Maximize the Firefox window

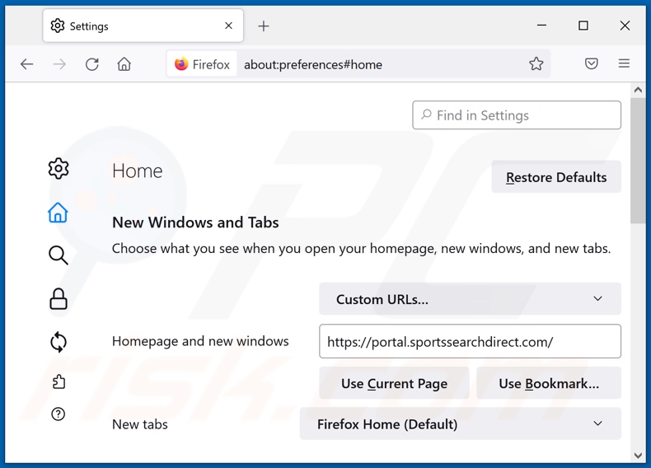click(x=583, y=26)
